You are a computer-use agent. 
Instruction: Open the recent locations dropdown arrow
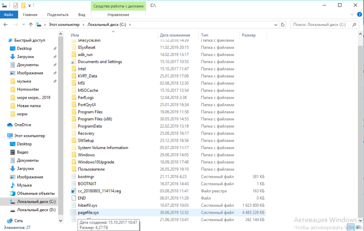coord(23,25)
